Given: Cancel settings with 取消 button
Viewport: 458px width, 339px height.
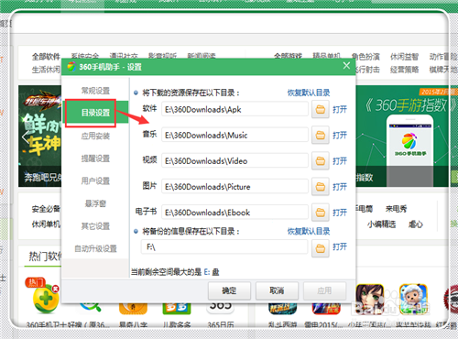Looking at the screenshot, I should point(277,290).
